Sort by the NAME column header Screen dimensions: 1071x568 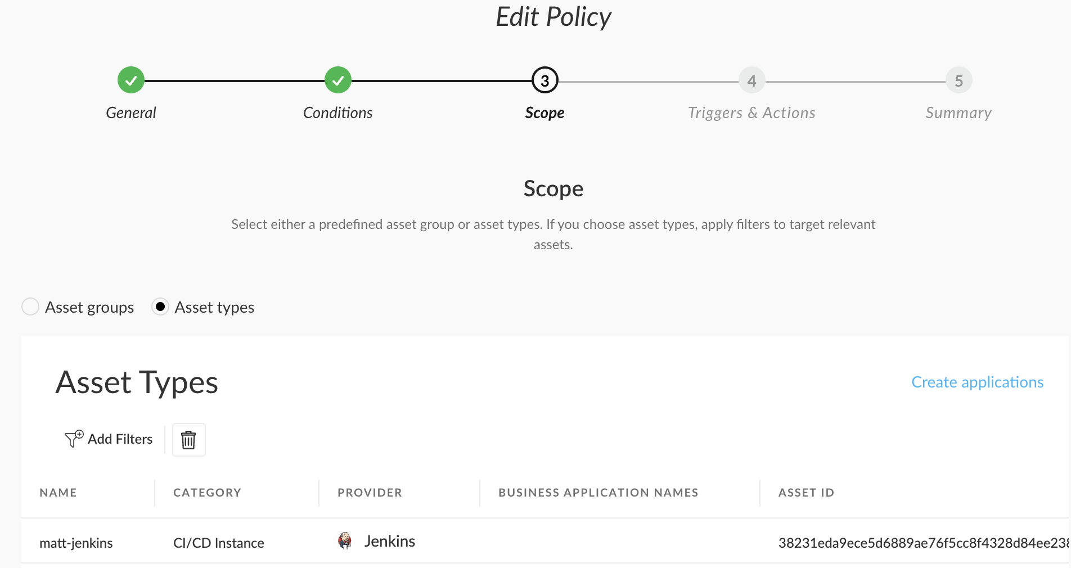pos(58,493)
